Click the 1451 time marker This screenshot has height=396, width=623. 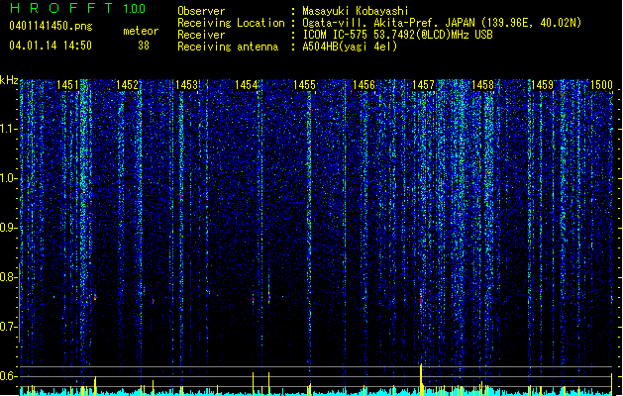point(67,85)
